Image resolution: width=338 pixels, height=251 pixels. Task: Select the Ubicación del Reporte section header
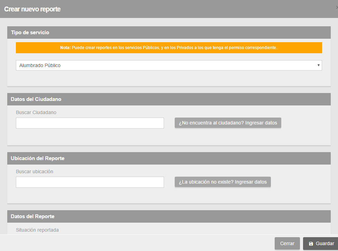(169, 158)
